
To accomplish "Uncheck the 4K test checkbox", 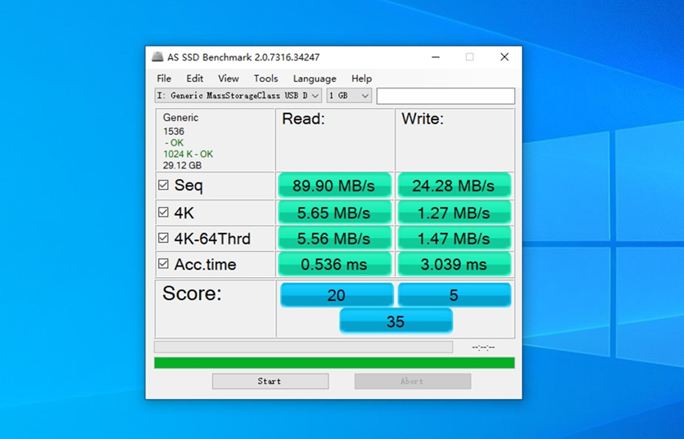I will (x=164, y=213).
